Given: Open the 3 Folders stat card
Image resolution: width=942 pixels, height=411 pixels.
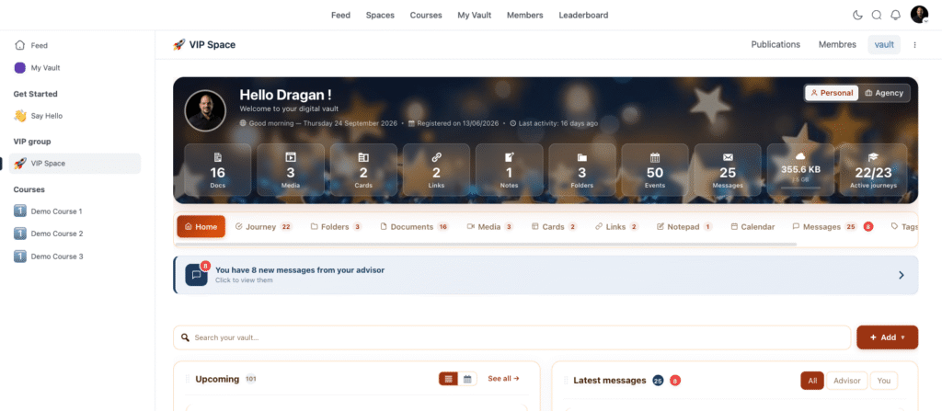Looking at the screenshot, I should coord(582,169).
